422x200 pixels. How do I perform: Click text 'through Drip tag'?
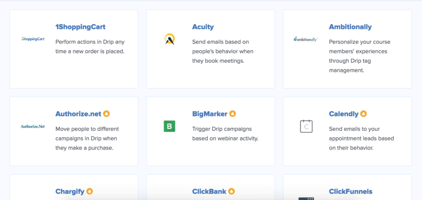(350, 61)
